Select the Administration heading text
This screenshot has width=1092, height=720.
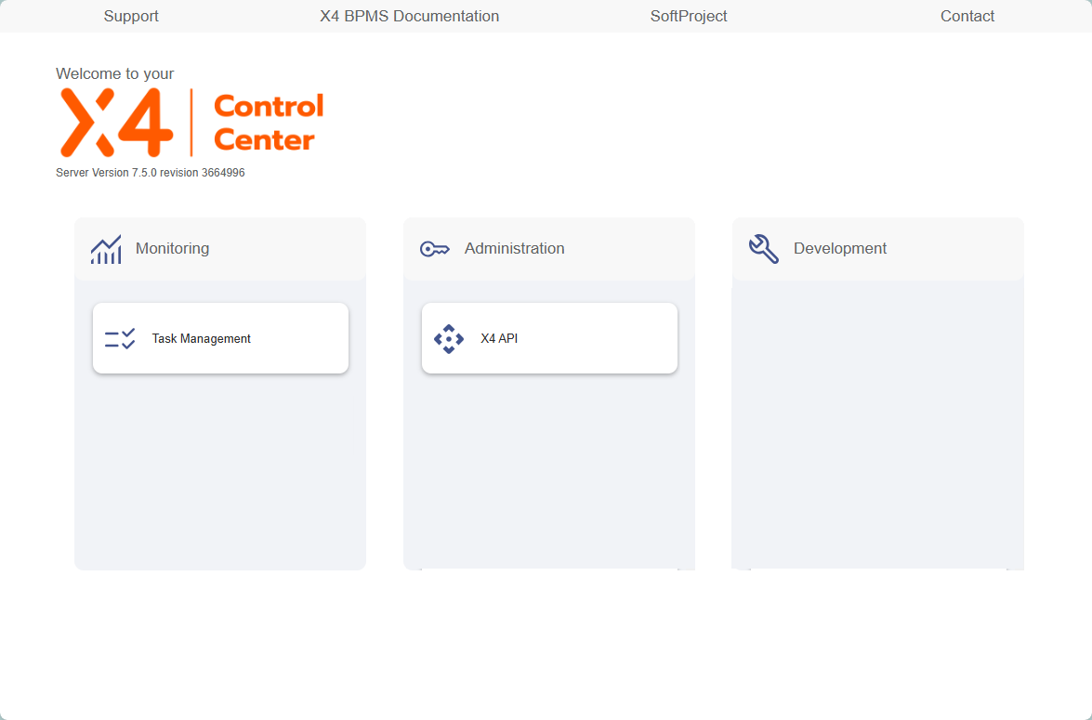pyautogui.click(x=515, y=249)
